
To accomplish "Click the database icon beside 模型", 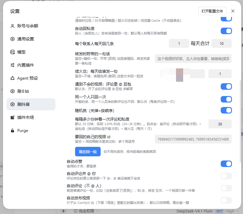I will pyautogui.click(x=13, y=52).
